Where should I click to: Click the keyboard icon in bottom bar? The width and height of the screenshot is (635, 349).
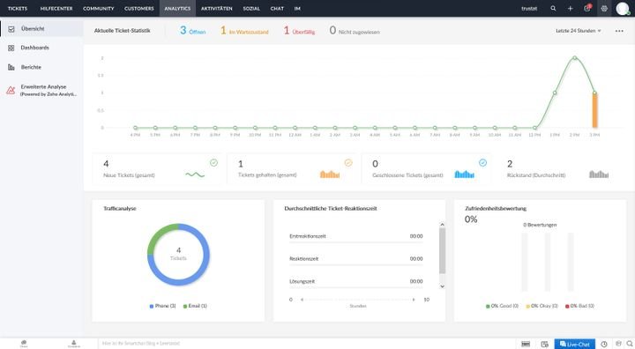click(x=526, y=344)
